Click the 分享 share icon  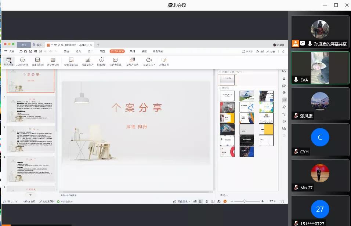click(271, 52)
